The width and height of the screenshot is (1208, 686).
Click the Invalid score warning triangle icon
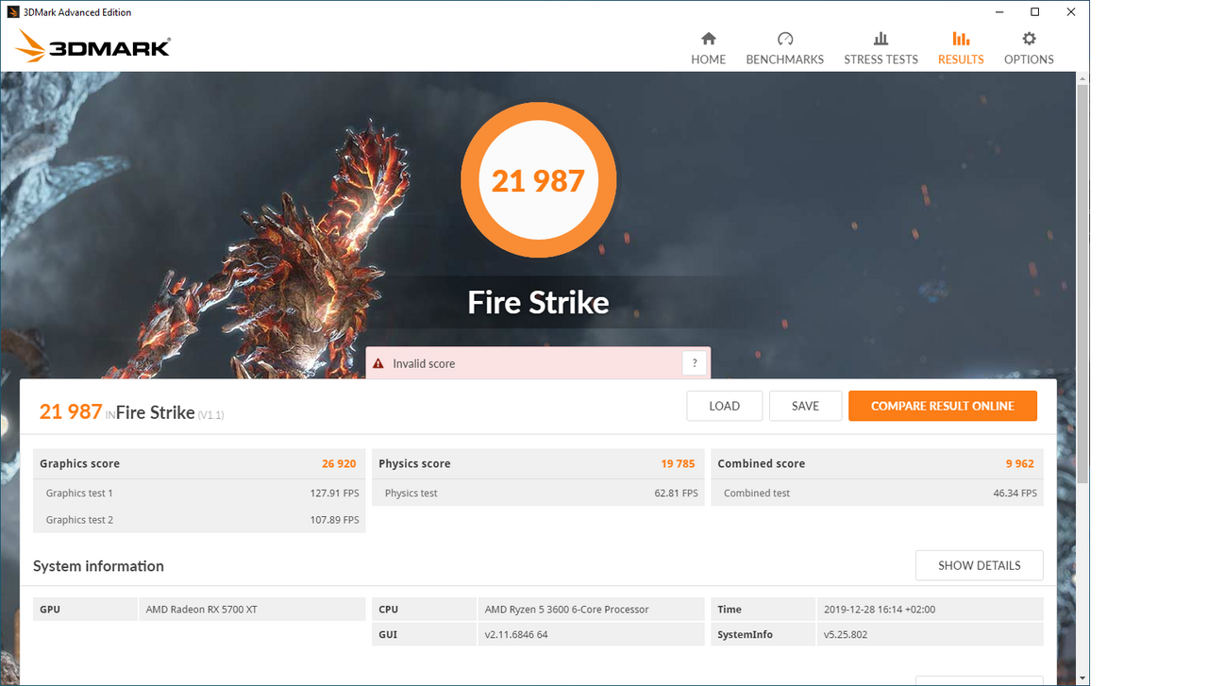click(378, 363)
